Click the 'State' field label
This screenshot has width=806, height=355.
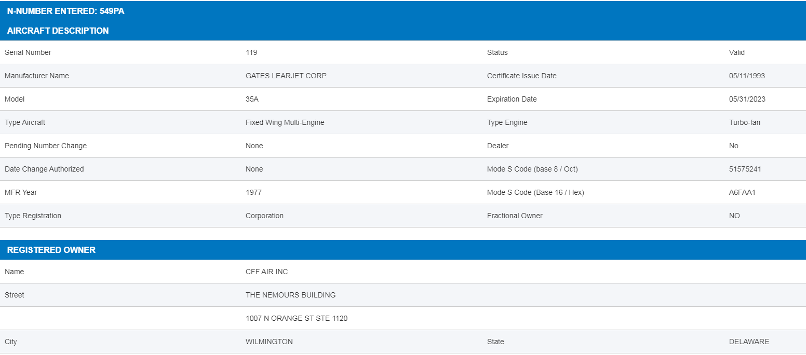495,342
